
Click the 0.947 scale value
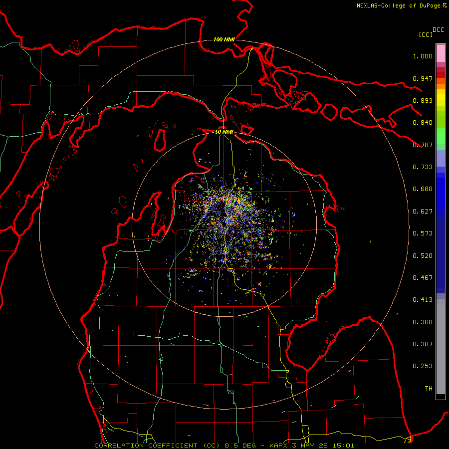pyautogui.click(x=423, y=78)
